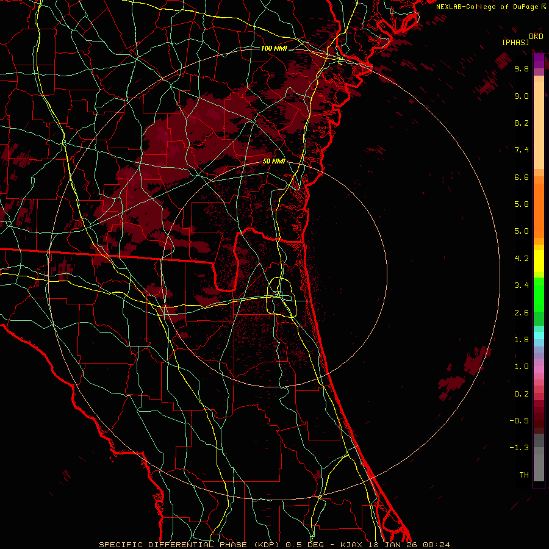This screenshot has height=549, width=549.
Task: Pick the gray bottom segment of color bar
Action: pyautogui.click(x=539, y=468)
